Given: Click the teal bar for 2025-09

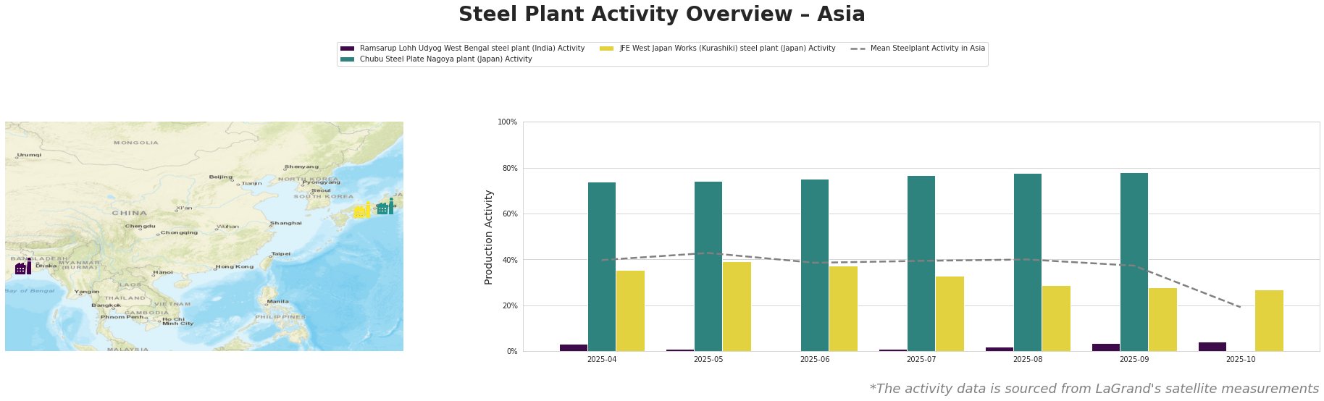Looking at the screenshot, I should pyautogui.click(x=1134, y=262).
